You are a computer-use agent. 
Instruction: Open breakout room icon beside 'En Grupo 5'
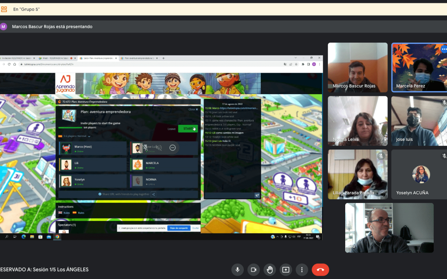4,9
